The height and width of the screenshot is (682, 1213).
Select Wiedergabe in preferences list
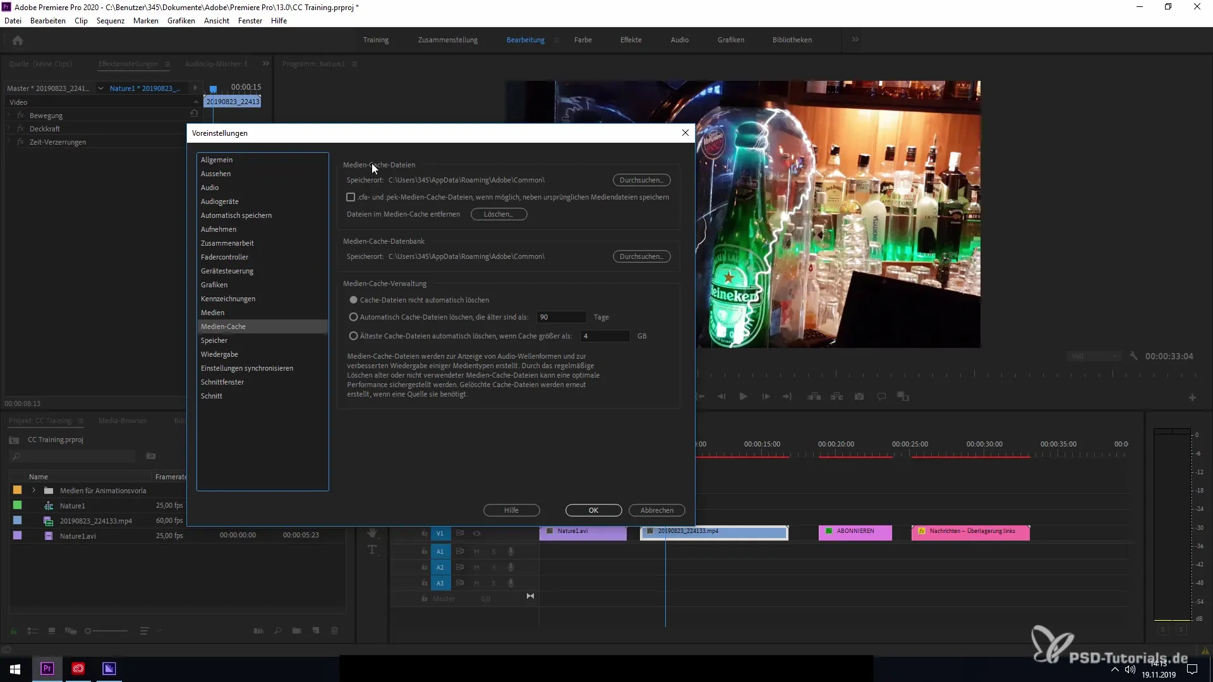pos(262,354)
